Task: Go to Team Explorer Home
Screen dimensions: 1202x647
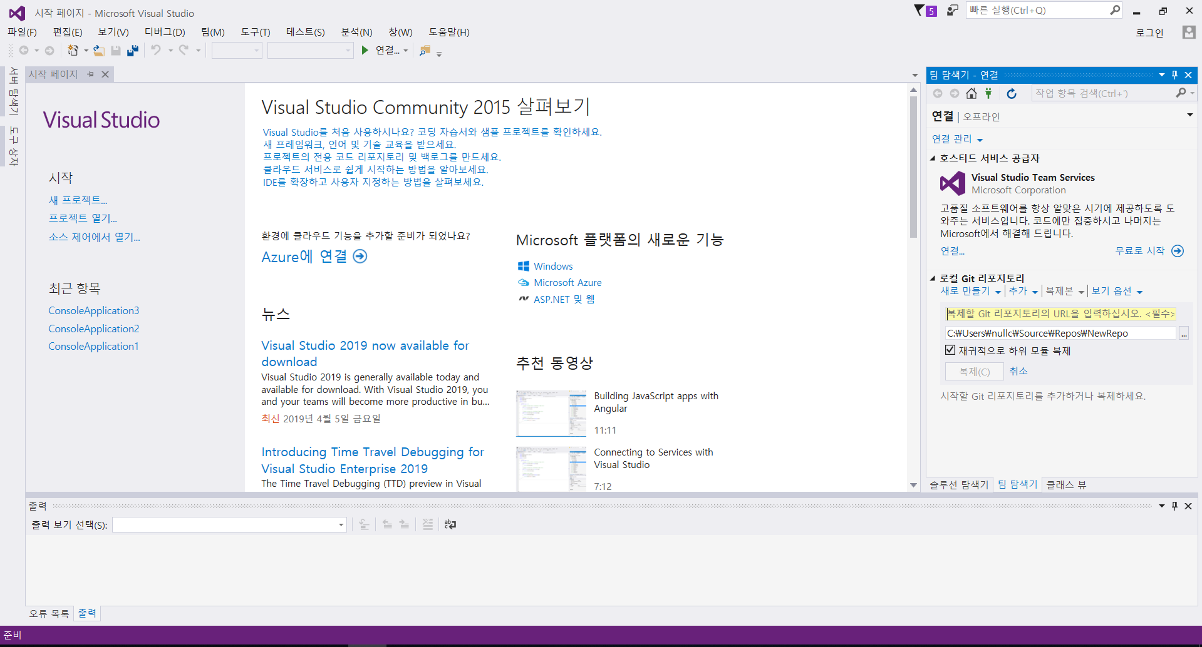Action: 971,93
